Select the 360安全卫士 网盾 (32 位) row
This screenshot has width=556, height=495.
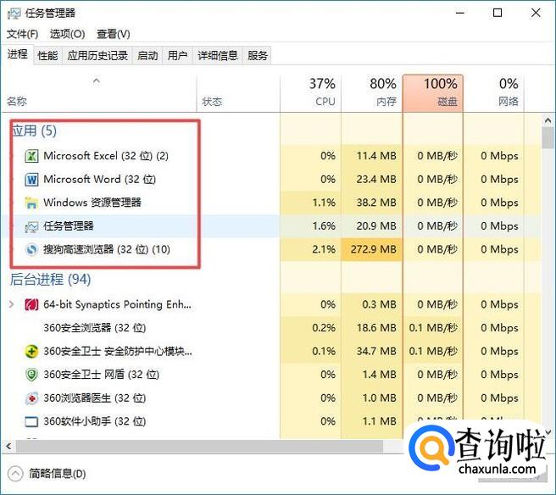(271, 375)
